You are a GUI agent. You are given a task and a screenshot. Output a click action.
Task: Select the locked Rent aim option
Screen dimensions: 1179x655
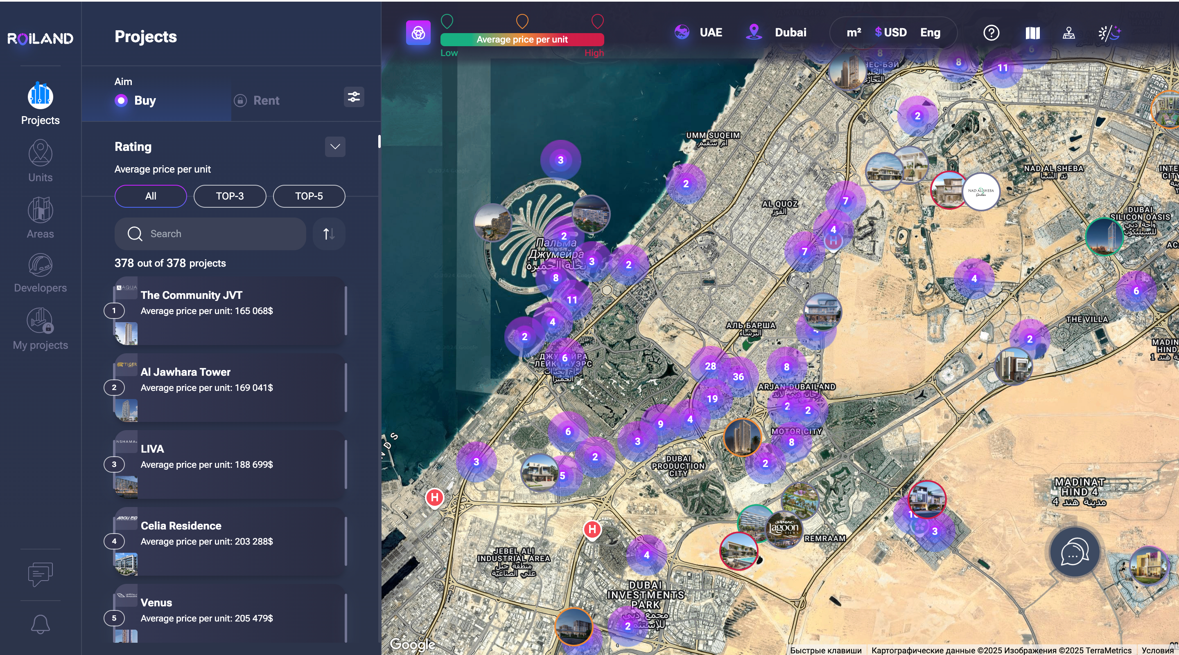coord(256,101)
